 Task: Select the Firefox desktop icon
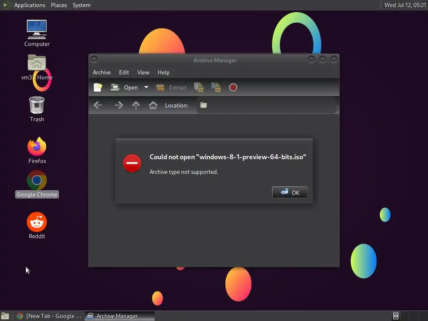click(37, 150)
